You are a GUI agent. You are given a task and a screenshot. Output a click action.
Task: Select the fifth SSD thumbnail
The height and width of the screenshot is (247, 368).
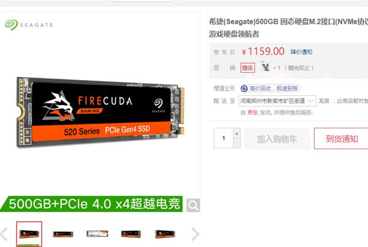tap(165, 234)
